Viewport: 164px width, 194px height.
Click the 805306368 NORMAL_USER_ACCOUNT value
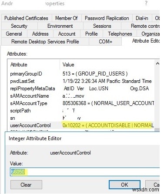tap(108, 103)
